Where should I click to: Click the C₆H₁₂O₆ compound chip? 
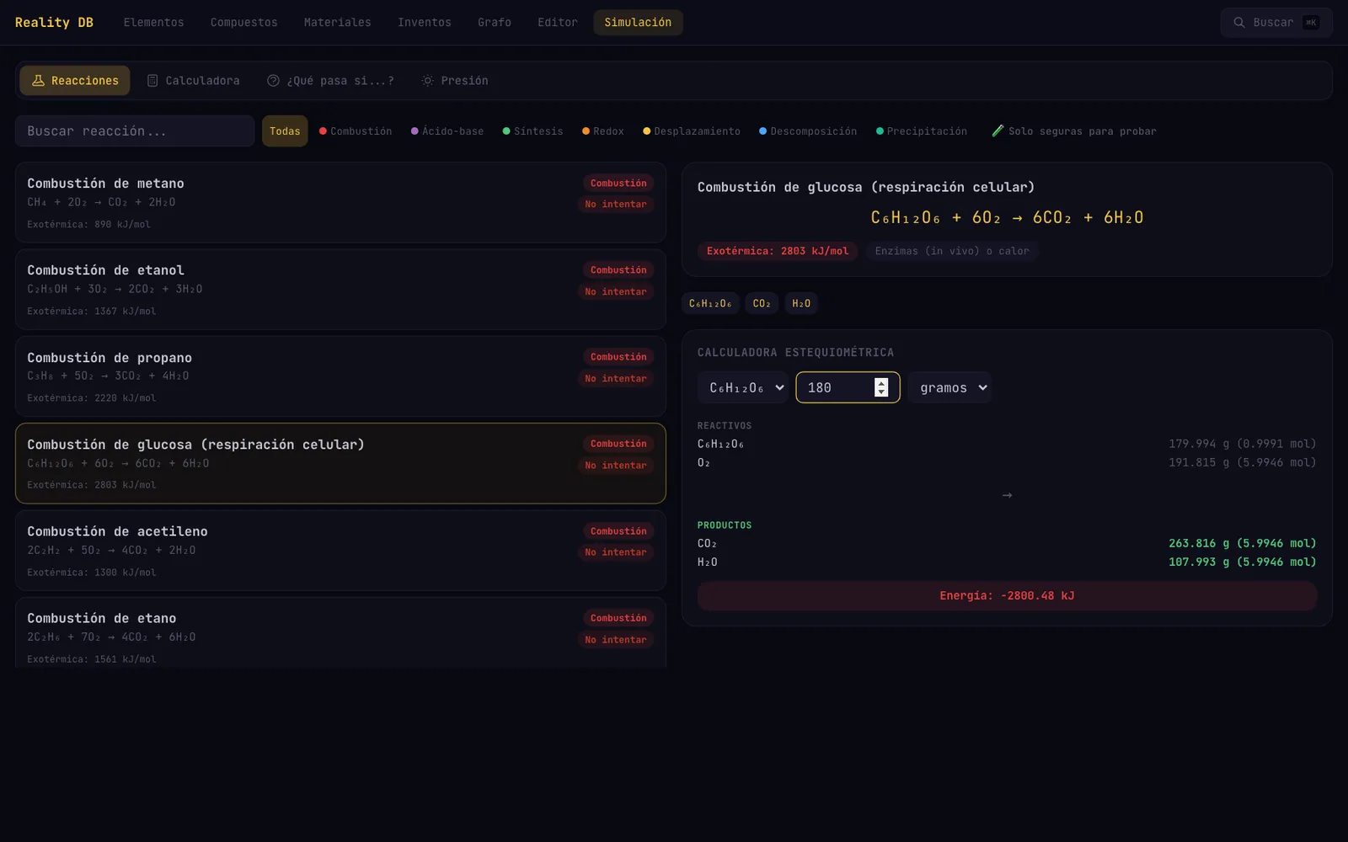710,303
